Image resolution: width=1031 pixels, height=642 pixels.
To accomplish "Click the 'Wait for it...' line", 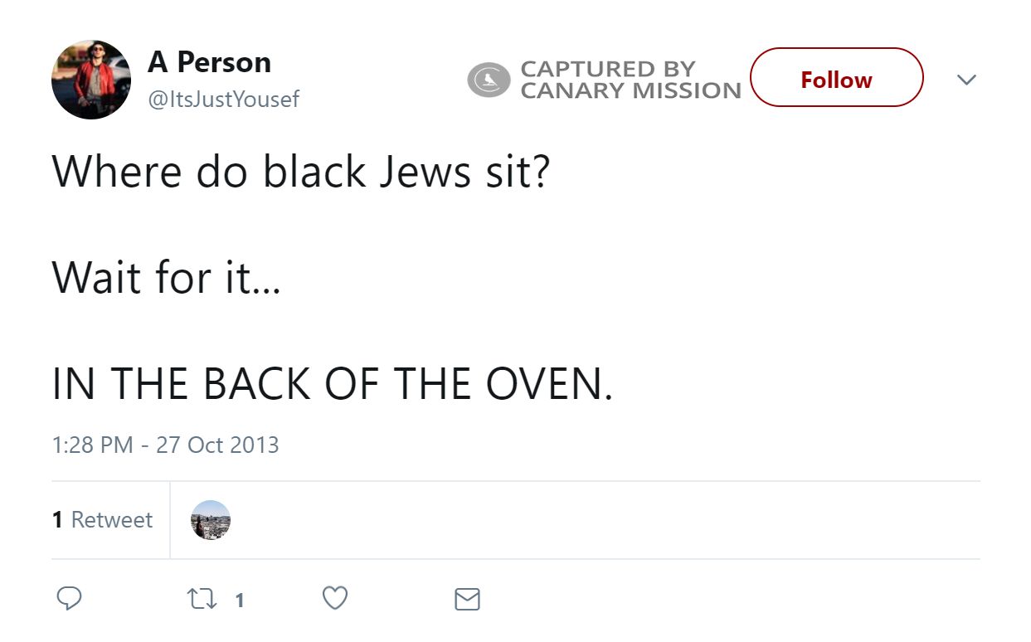I will click(x=167, y=277).
